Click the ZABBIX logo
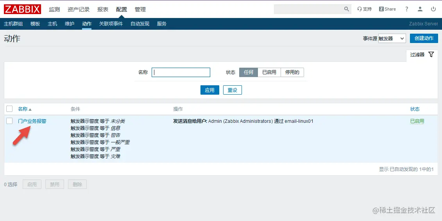The width and height of the screenshot is (442, 221). pyautogui.click(x=23, y=9)
